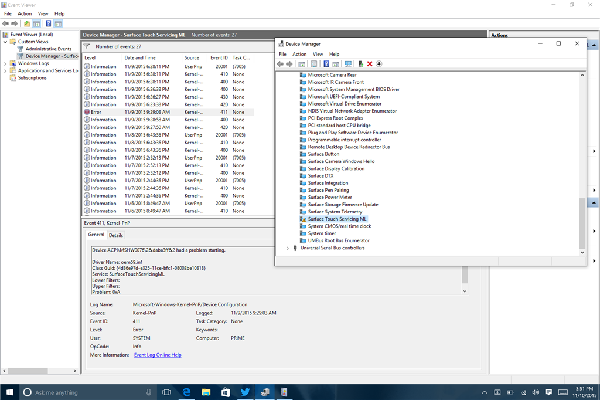Sort events by Date and Time column

152,58
